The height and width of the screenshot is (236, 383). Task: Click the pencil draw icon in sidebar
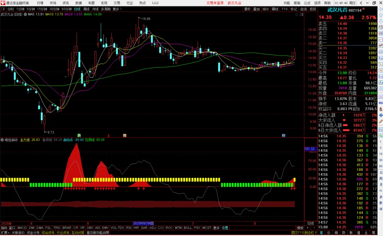coord(381,121)
